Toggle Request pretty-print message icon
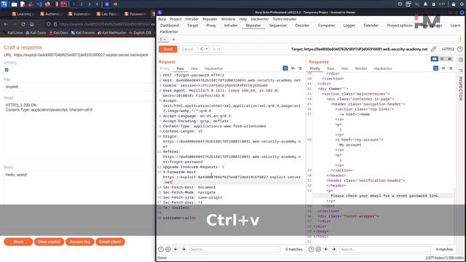The height and width of the screenshot is (262, 466). (285, 68)
